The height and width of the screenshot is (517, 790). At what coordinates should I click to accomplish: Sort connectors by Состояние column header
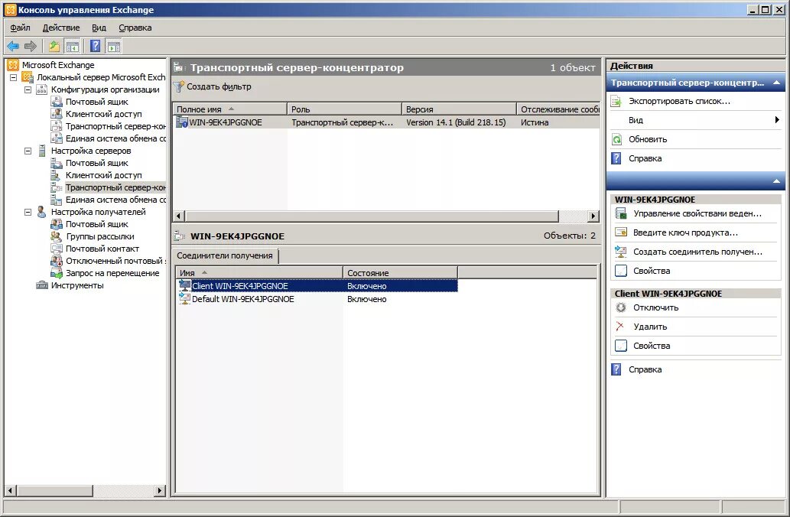click(x=400, y=272)
